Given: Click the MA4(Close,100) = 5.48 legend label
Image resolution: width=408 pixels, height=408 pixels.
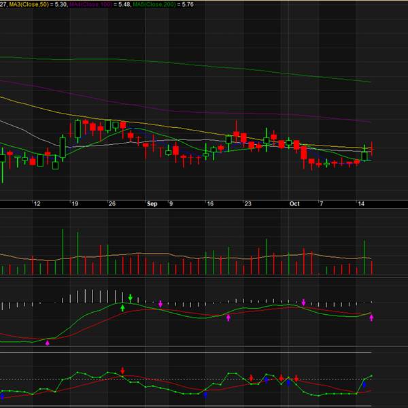Looking at the screenshot, I should pyautogui.click(x=100, y=5).
